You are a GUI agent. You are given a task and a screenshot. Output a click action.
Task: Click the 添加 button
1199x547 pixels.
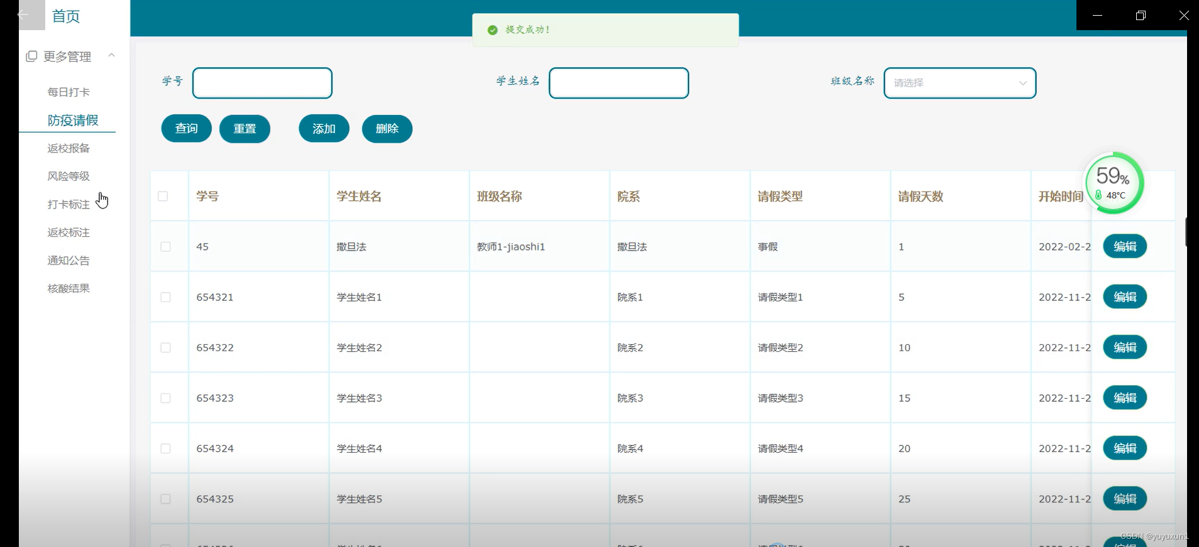coord(324,129)
